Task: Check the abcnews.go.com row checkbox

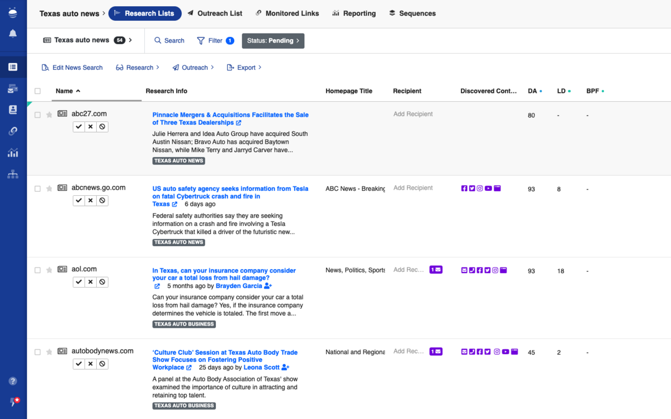Action: click(37, 189)
